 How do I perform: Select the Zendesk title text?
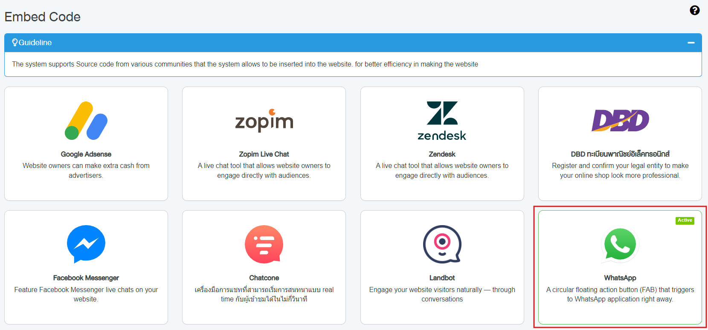(442, 154)
